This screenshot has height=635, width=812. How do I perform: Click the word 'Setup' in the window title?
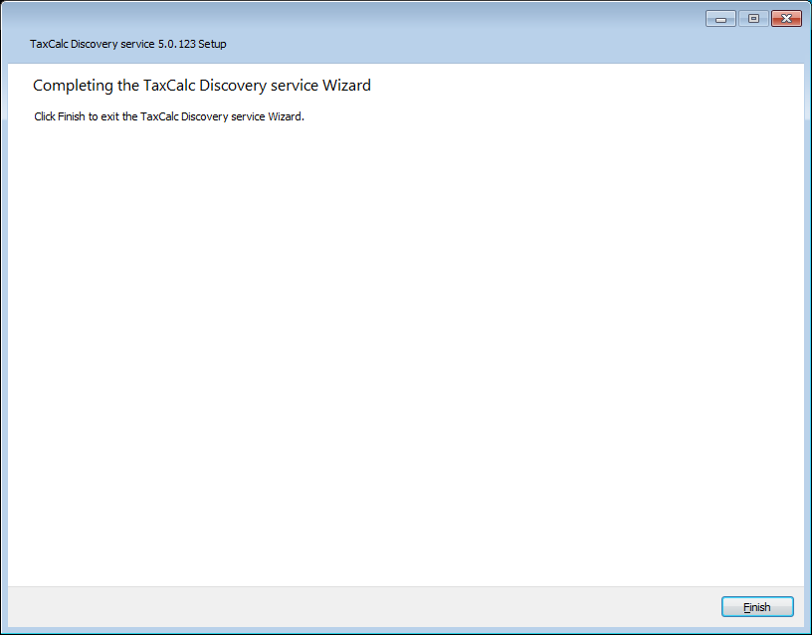[212, 44]
